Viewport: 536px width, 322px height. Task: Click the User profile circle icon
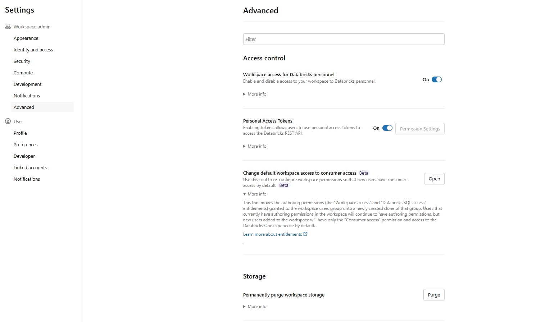click(8, 121)
